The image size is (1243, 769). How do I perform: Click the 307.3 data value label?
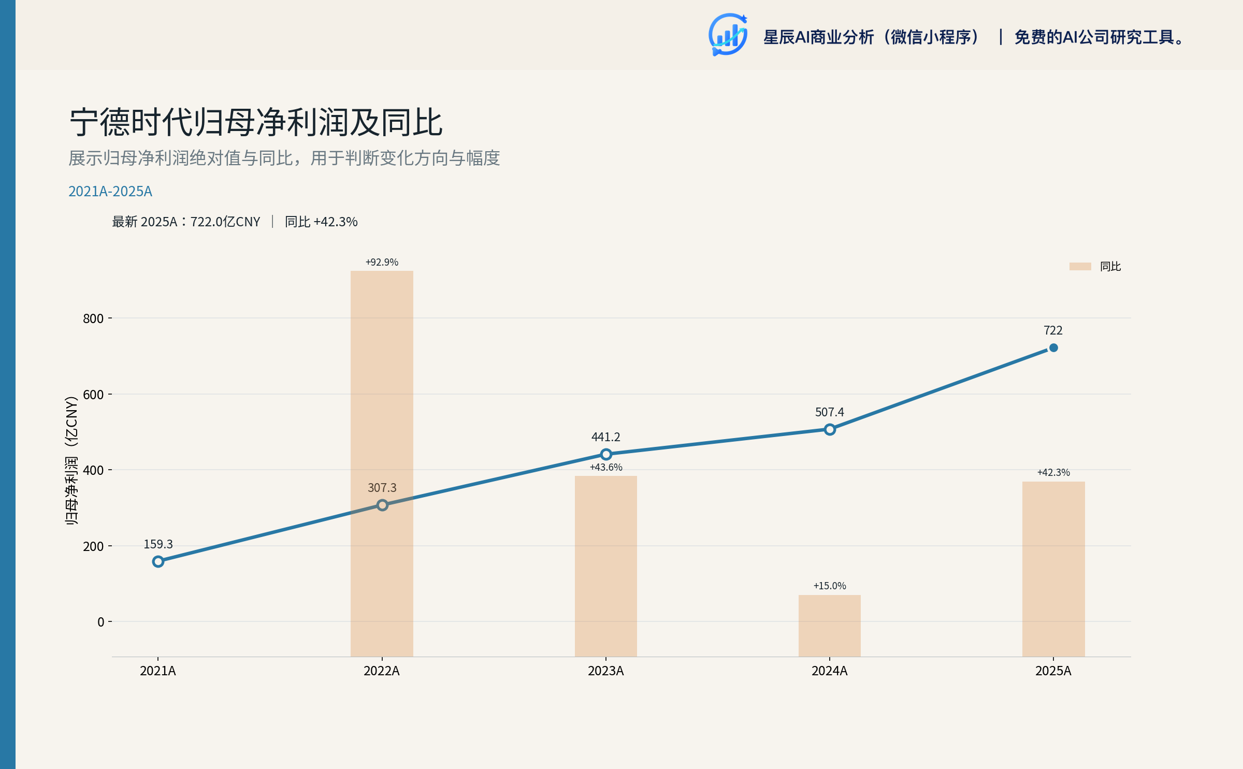click(382, 488)
